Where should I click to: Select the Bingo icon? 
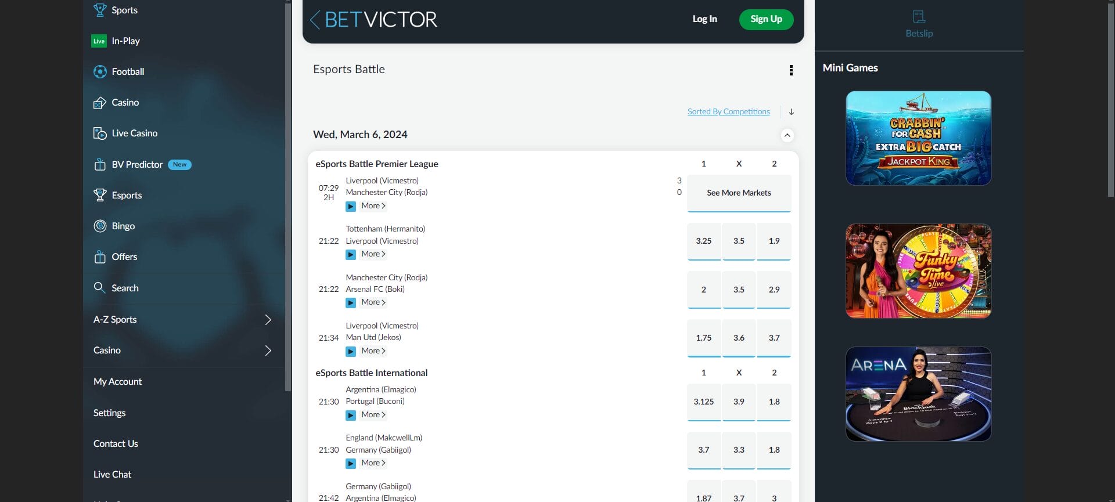[99, 226]
